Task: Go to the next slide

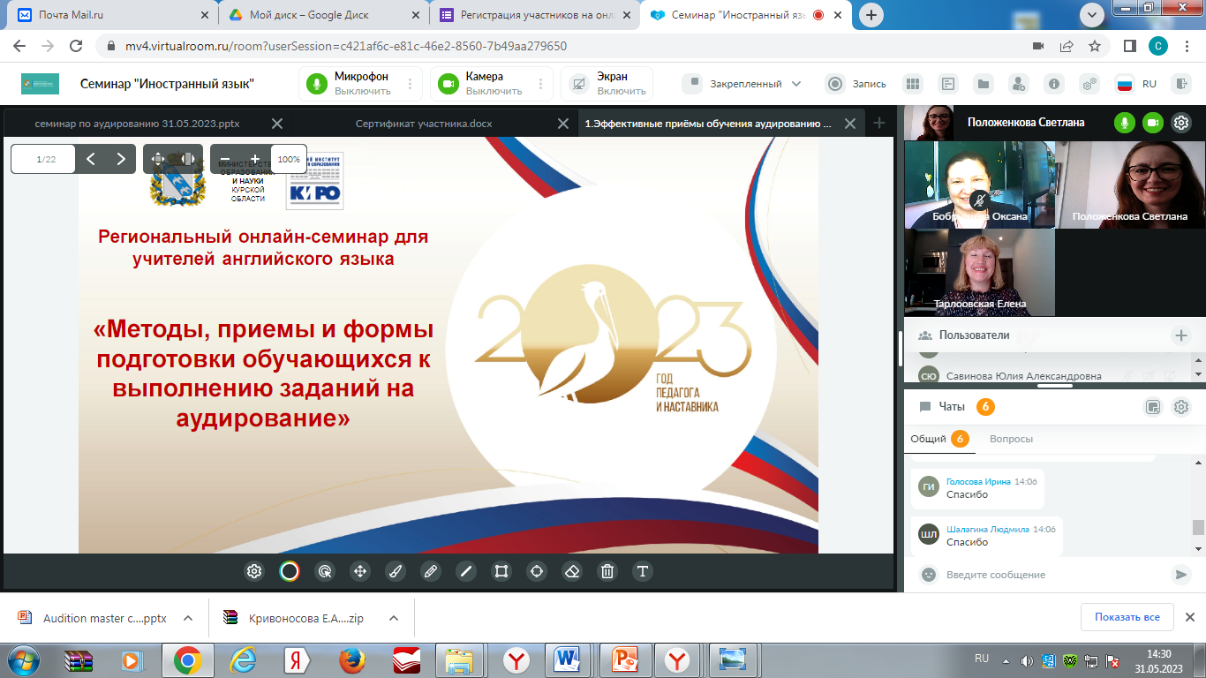Action: coord(121,159)
